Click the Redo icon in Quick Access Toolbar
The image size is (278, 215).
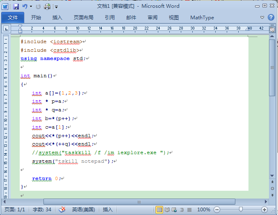(x=38, y=7)
